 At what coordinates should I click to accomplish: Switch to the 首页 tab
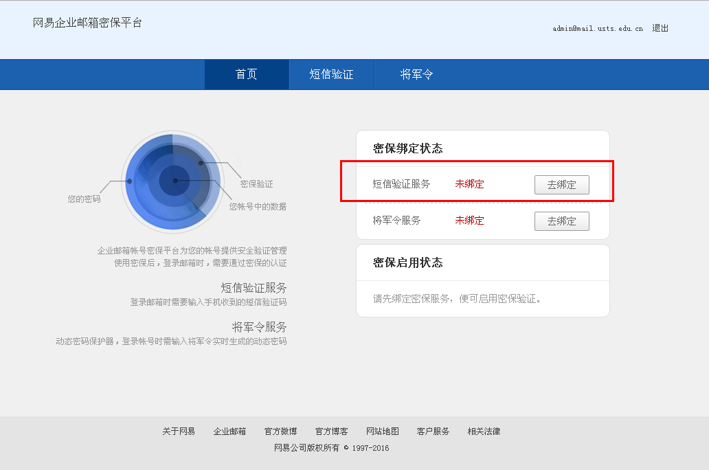pos(247,74)
